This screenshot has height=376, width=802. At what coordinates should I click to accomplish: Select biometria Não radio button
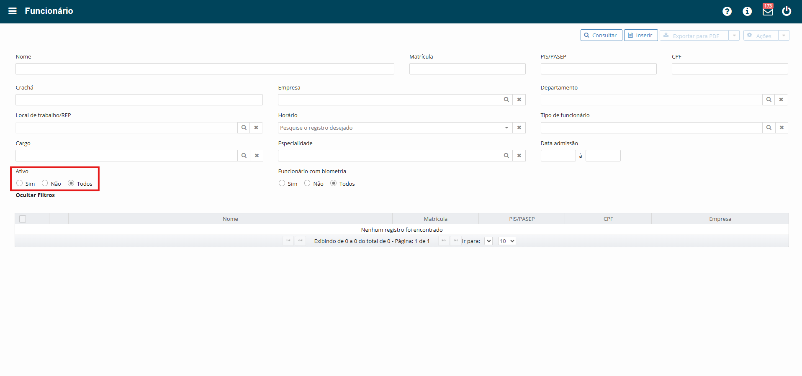[x=307, y=183]
